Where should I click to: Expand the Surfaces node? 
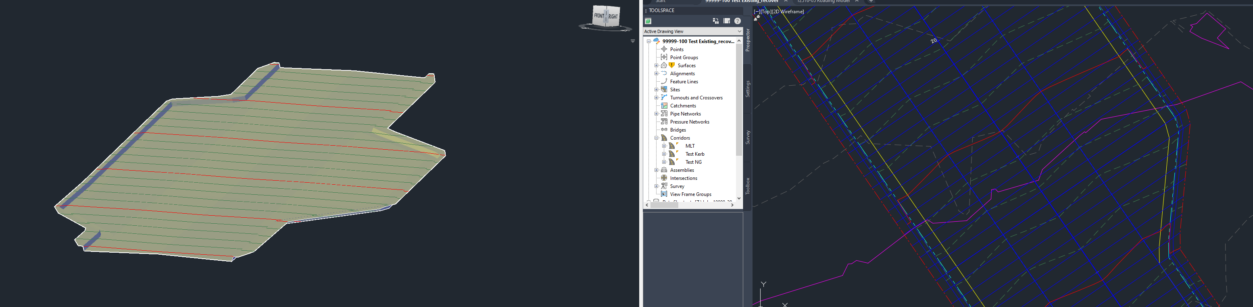pyautogui.click(x=656, y=66)
